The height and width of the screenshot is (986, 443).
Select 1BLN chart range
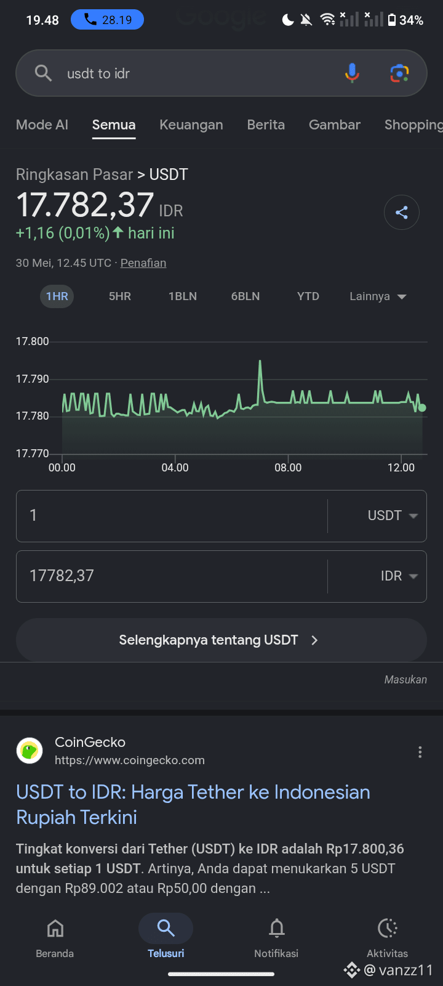click(183, 296)
